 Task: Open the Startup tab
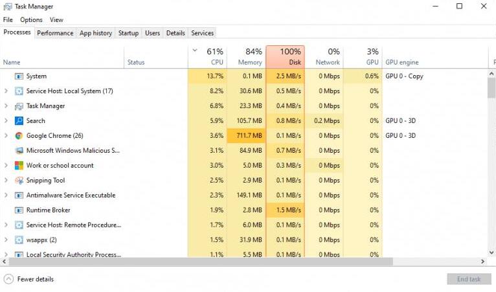tap(128, 33)
